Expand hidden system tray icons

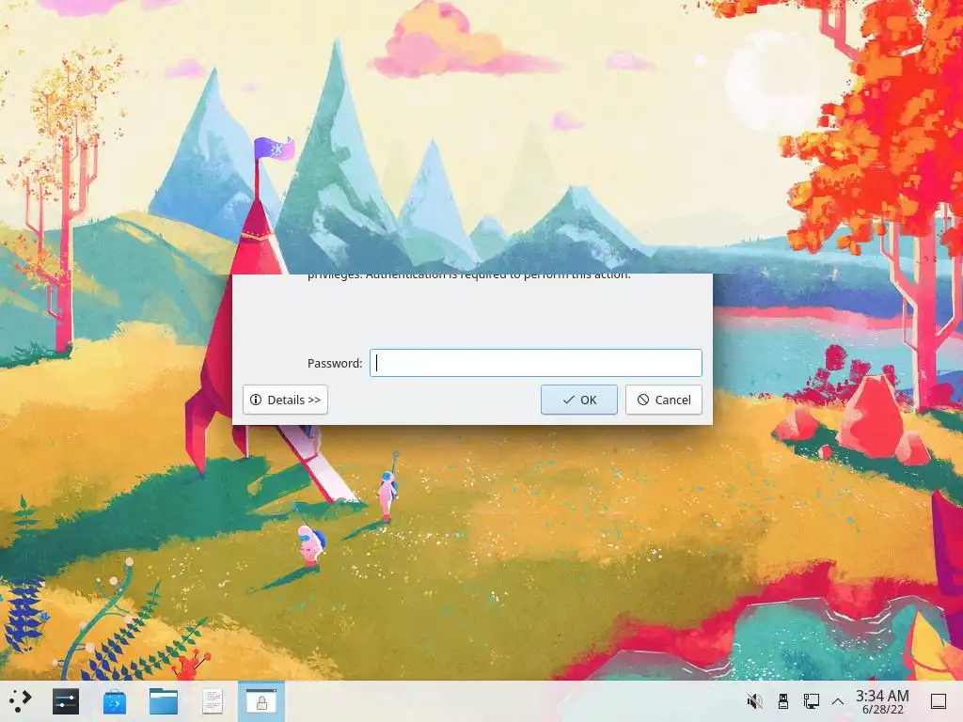(x=838, y=701)
